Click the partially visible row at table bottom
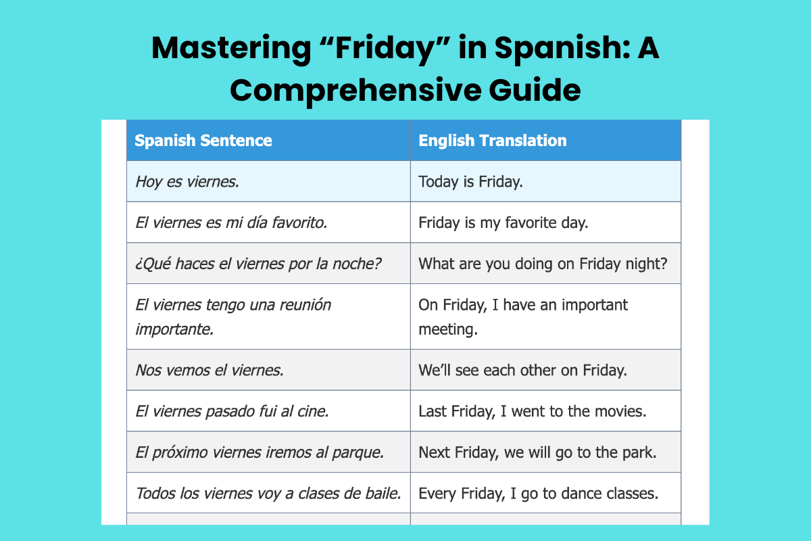Image resolution: width=811 pixels, height=541 pixels. tap(403, 519)
